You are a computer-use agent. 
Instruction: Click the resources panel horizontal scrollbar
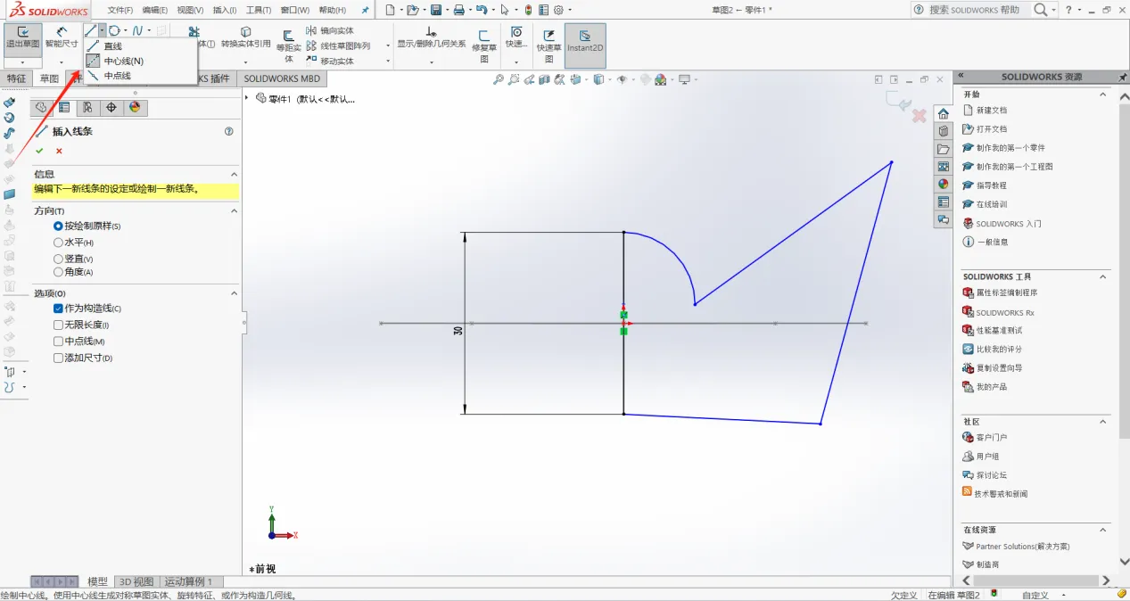(x=1035, y=580)
